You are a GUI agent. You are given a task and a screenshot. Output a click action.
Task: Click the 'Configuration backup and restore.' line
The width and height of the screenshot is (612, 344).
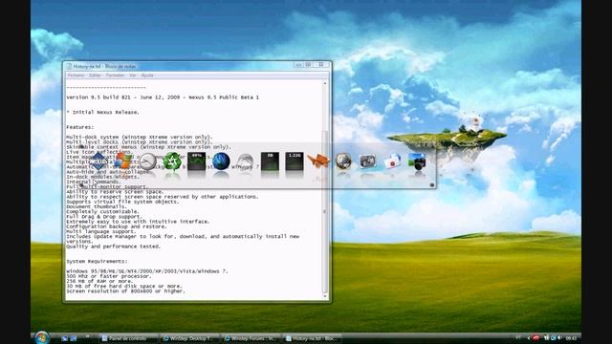coord(117,226)
